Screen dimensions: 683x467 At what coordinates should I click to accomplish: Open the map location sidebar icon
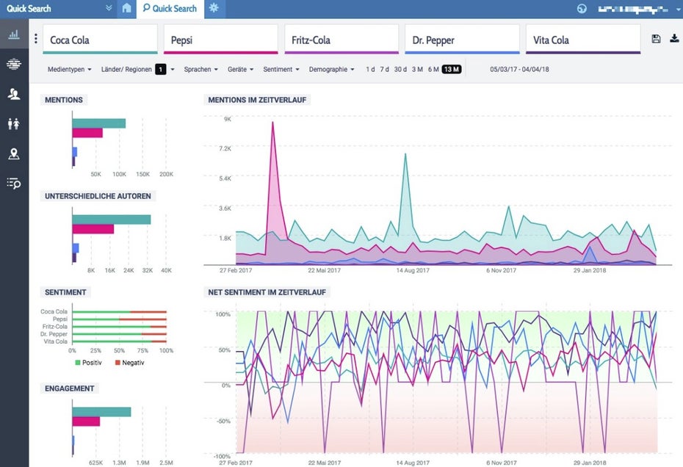[14, 153]
